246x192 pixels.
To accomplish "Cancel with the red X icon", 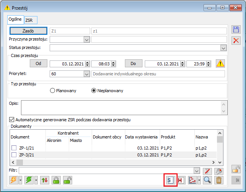I will click(x=236, y=41).
